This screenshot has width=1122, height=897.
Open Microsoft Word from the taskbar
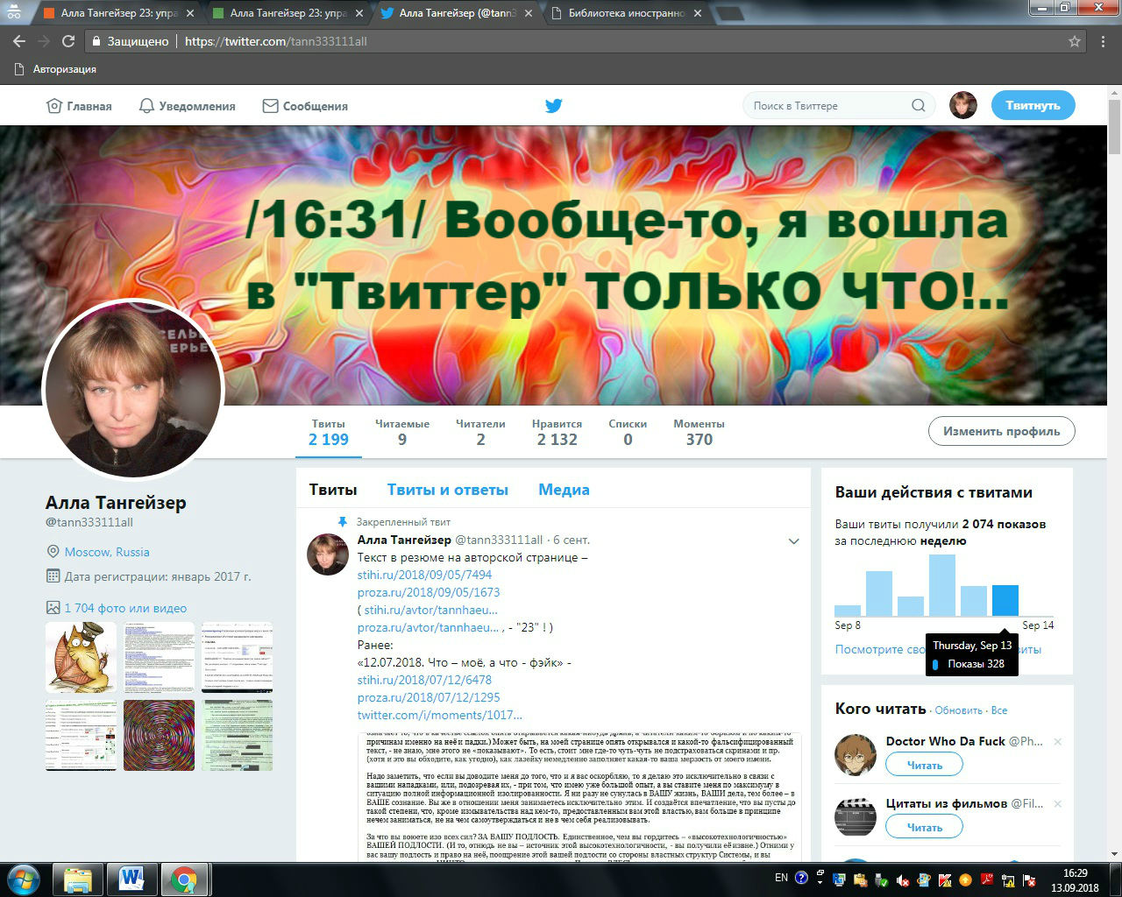(131, 879)
